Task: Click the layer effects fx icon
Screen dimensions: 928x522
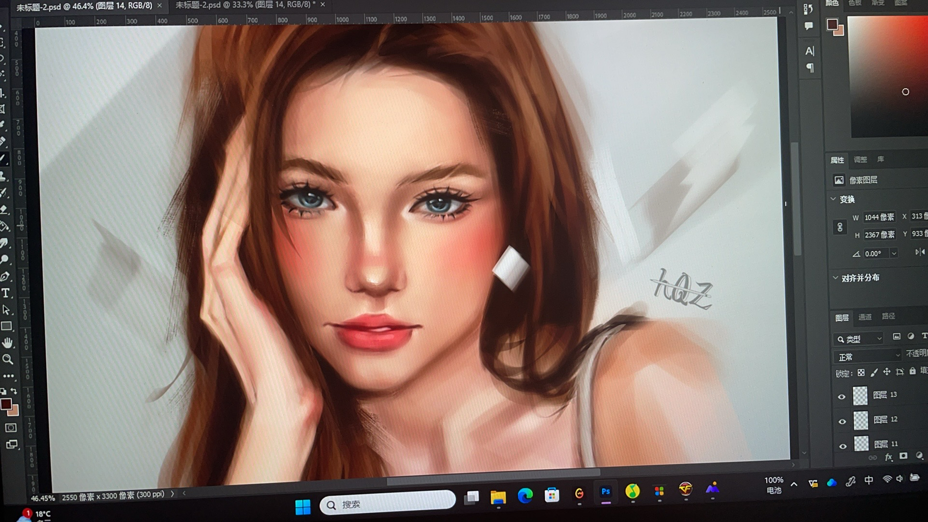Action: [888, 457]
